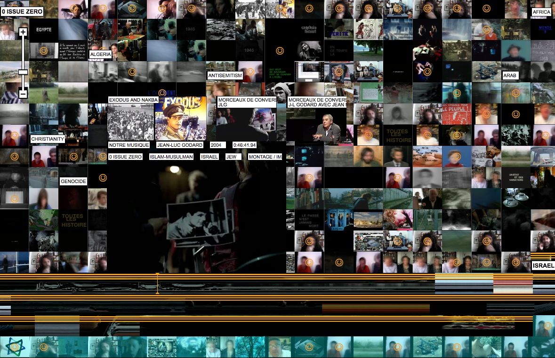Click the zoom slider handle
This screenshot has height=358, width=555.
click(23, 72)
